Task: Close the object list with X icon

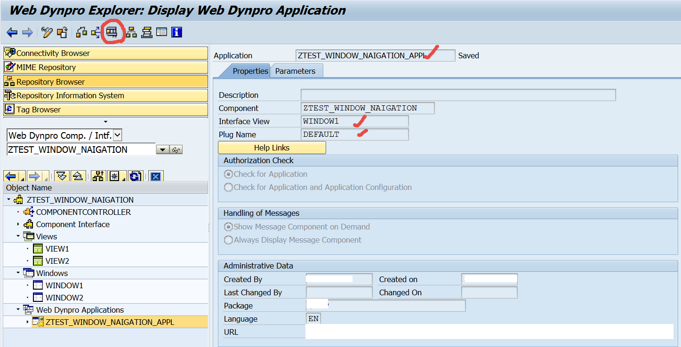Action: pyautogui.click(x=156, y=176)
